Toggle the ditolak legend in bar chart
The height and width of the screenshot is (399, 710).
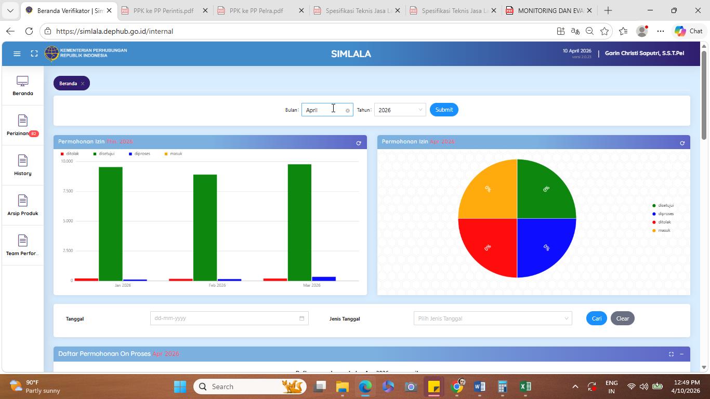tap(70, 154)
